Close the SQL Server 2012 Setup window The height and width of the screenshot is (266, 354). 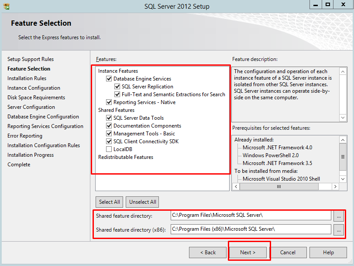[343, 4]
